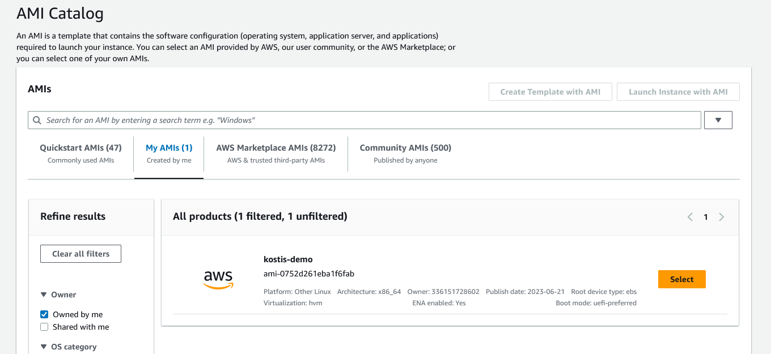Click Platform: Other Linux text
The height and width of the screenshot is (354, 771).
click(x=297, y=292)
